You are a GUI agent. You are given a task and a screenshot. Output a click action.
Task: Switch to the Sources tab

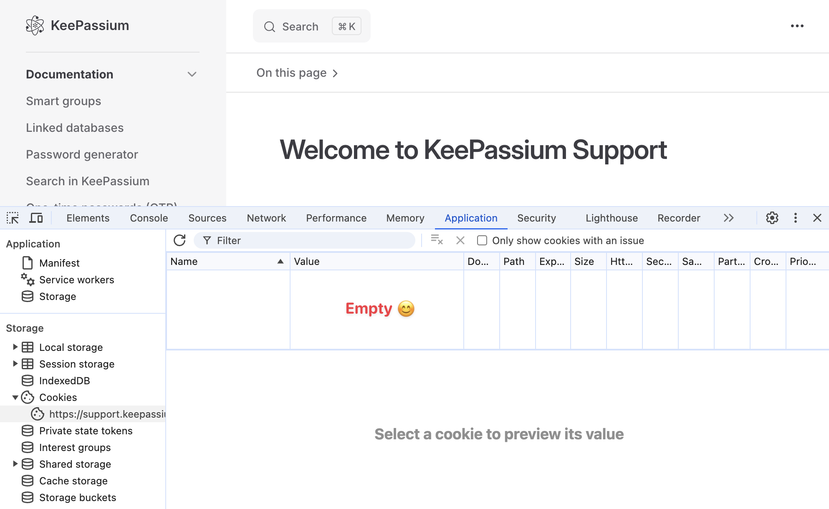point(207,218)
